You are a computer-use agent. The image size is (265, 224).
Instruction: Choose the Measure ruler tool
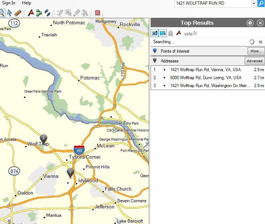18,13
